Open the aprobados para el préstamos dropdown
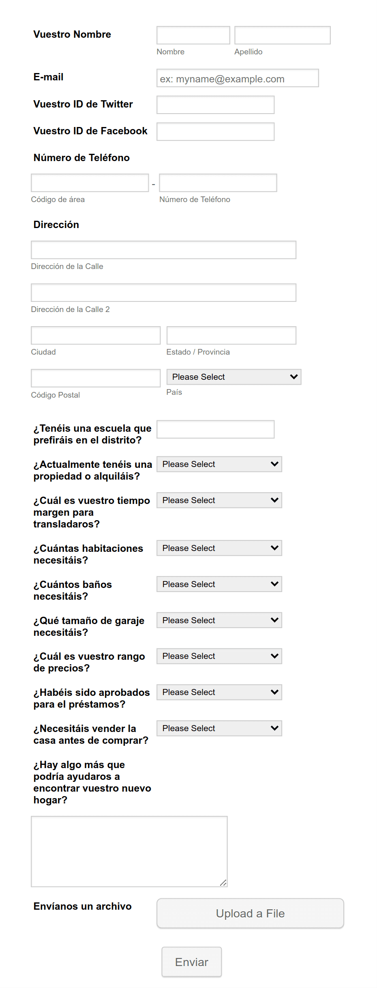Screen dimensions: 377x988 (219, 692)
